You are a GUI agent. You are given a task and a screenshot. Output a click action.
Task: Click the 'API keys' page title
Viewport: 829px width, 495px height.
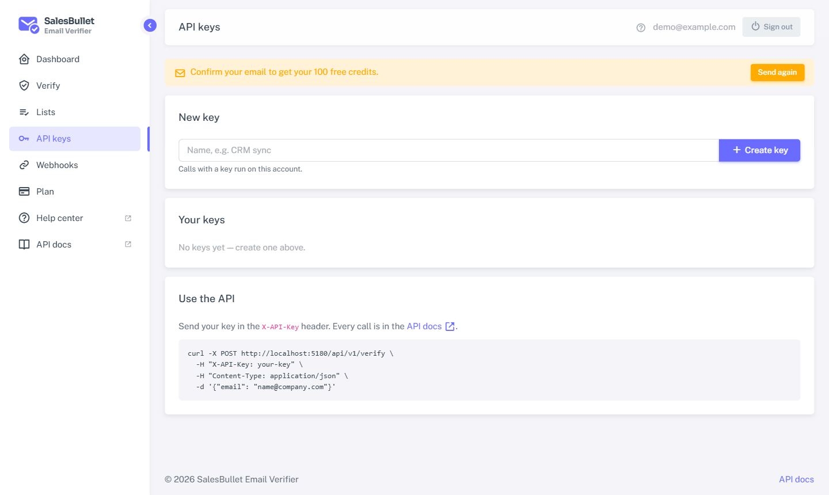(199, 27)
